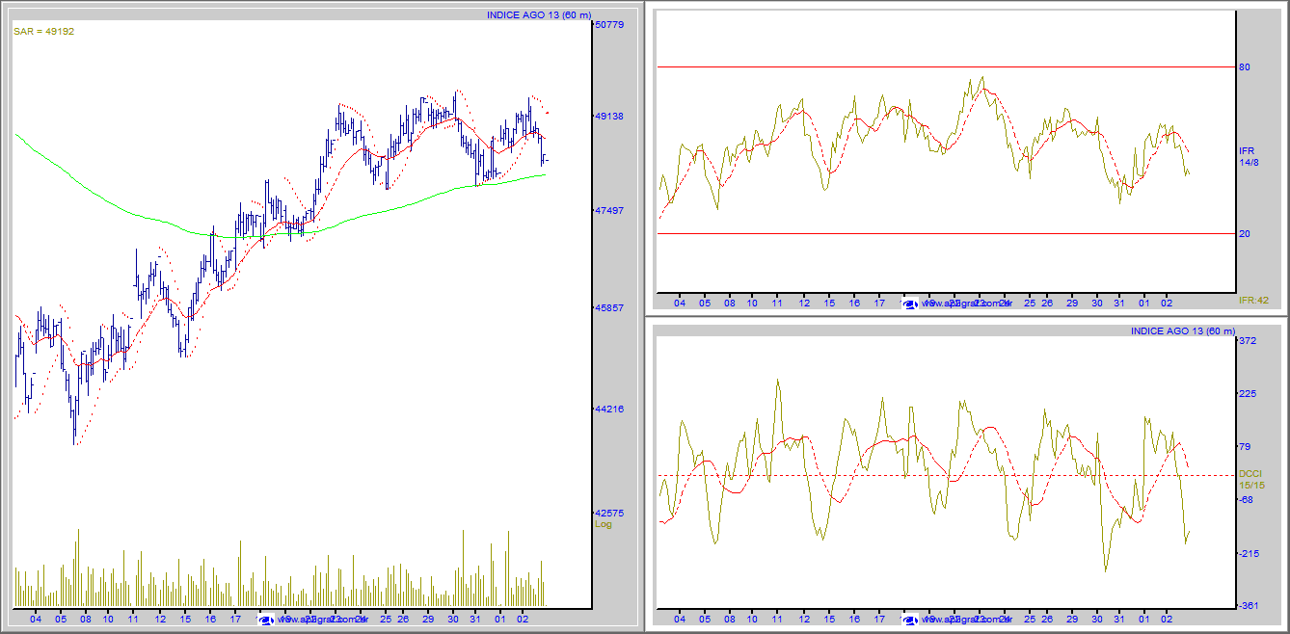Click date 10 on the IFR panel axis
The image size is (1290, 634).
pyautogui.click(x=752, y=303)
